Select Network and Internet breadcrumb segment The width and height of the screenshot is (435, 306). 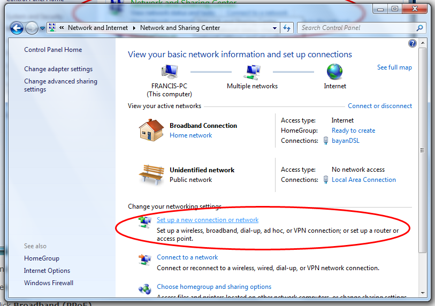tap(98, 28)
